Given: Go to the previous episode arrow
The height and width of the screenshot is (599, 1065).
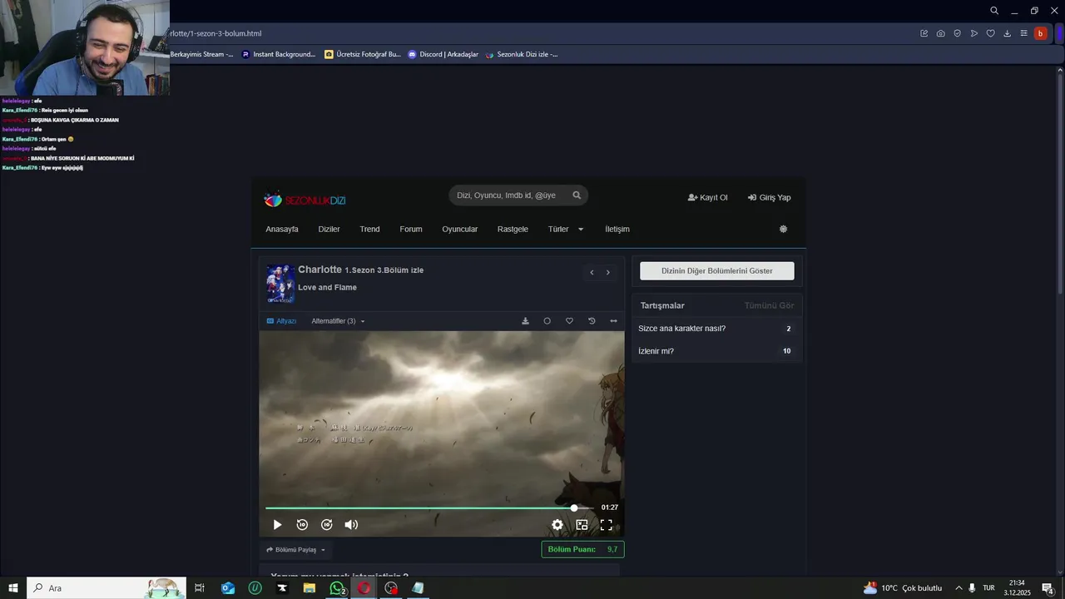Looking at the screenshot, I should [x=592, y=272].
